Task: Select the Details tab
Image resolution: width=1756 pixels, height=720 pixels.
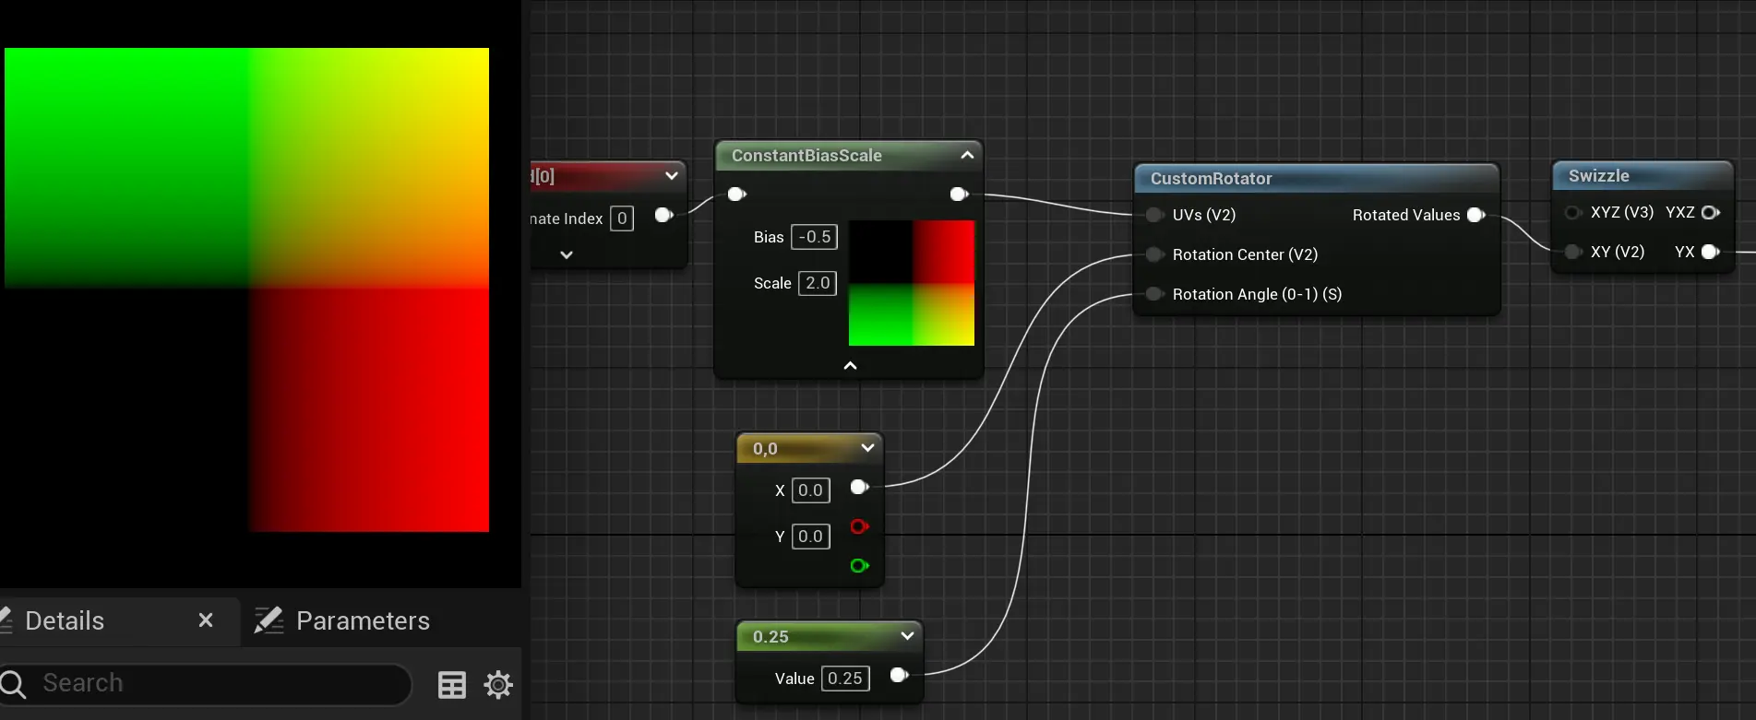Action: (65, 620)
